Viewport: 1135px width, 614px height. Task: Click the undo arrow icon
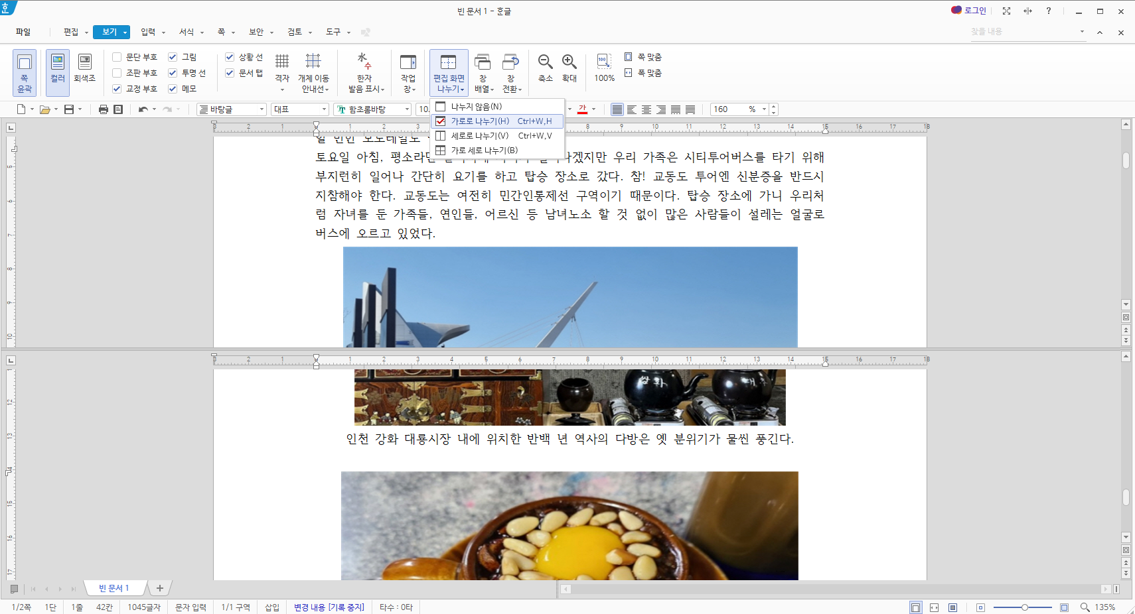click(x=143, y=109)
